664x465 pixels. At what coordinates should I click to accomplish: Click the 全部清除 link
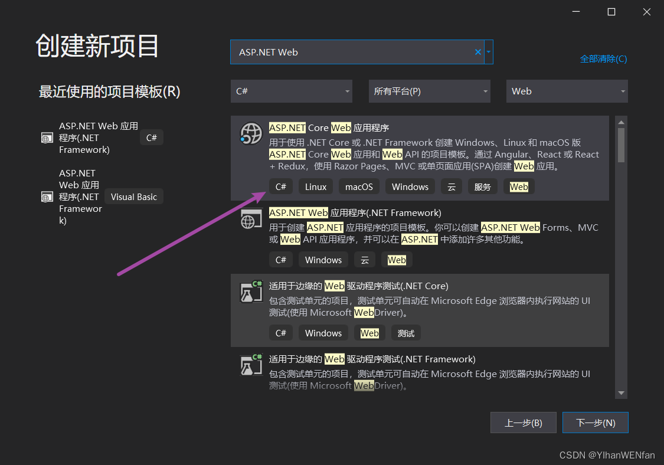point(603,58)
